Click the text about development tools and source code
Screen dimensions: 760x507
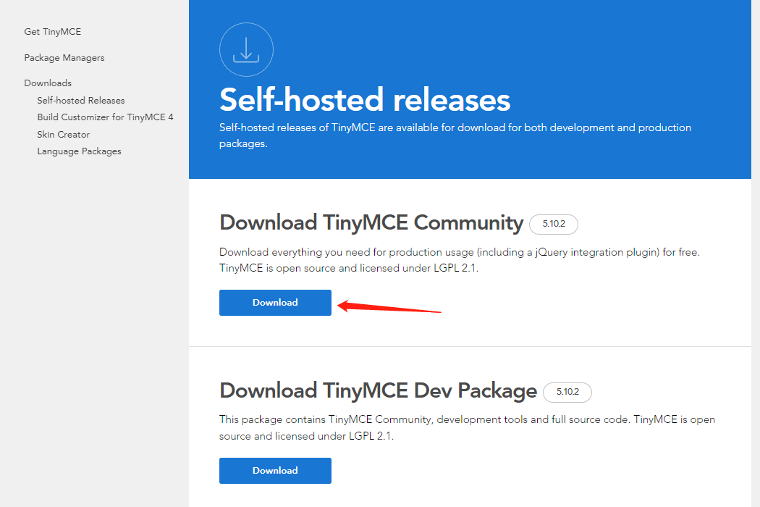pyautogui.click(x=468, y=427)
